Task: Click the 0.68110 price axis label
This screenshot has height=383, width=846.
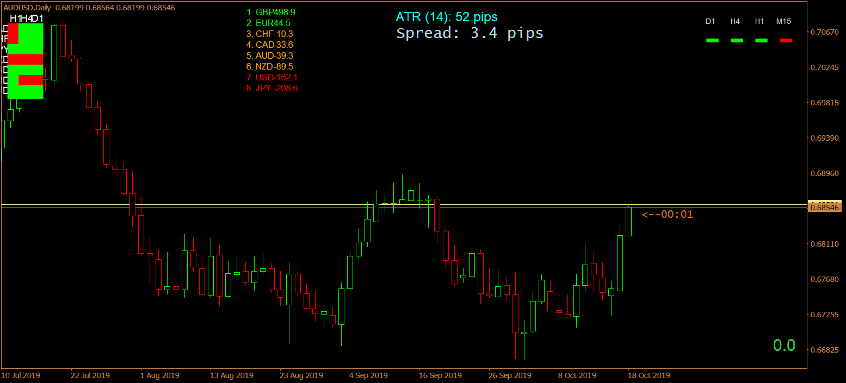Action: [825, 244]
